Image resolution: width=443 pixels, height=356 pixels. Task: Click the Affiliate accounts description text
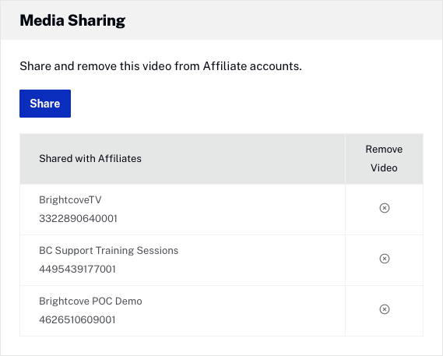160,66
